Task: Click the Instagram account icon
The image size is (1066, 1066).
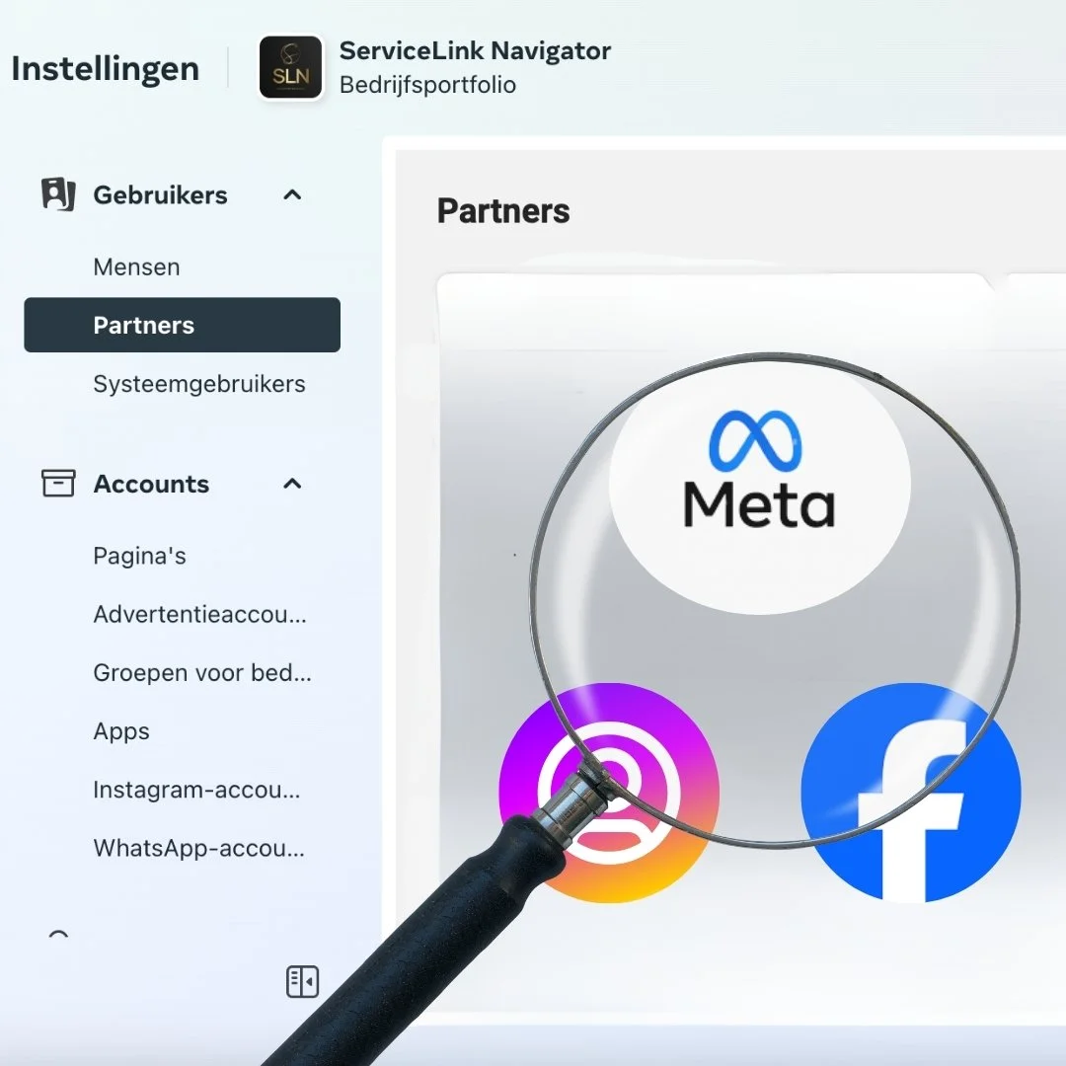Action: (609, 793)
